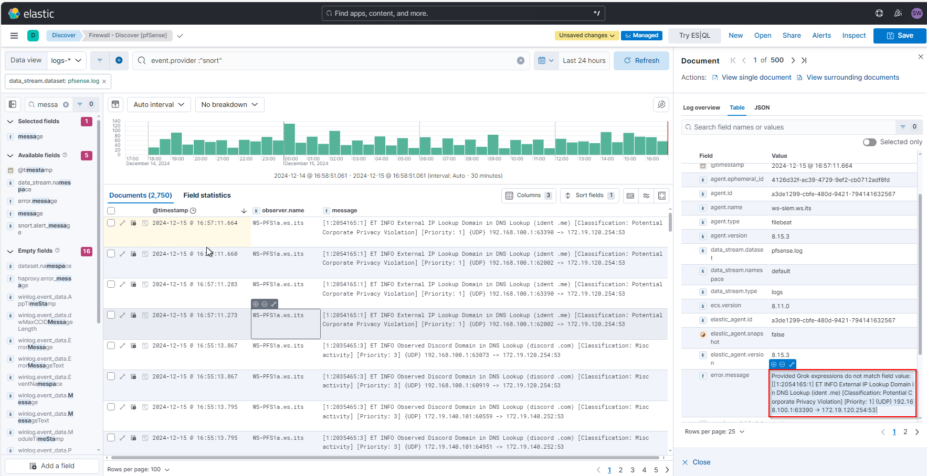This screenshot has height=476, width=927.
Task: Click Add a field button
Action: click(52, 466)
